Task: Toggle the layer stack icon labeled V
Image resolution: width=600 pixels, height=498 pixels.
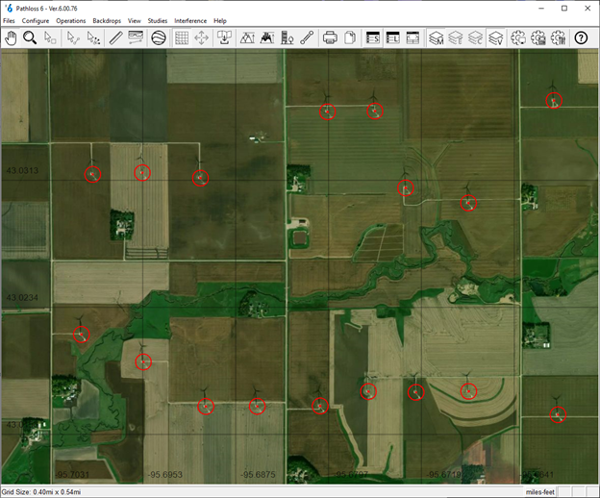Action: [496, 37]
